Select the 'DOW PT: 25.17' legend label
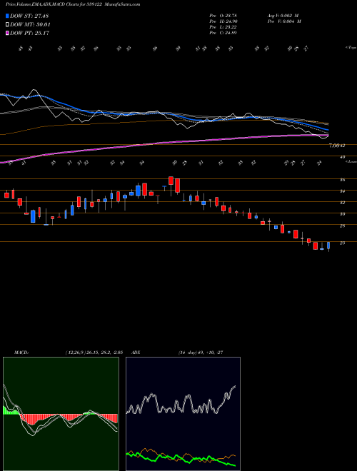This screenshot has width=357, height=471. click(x=30, y=33)
